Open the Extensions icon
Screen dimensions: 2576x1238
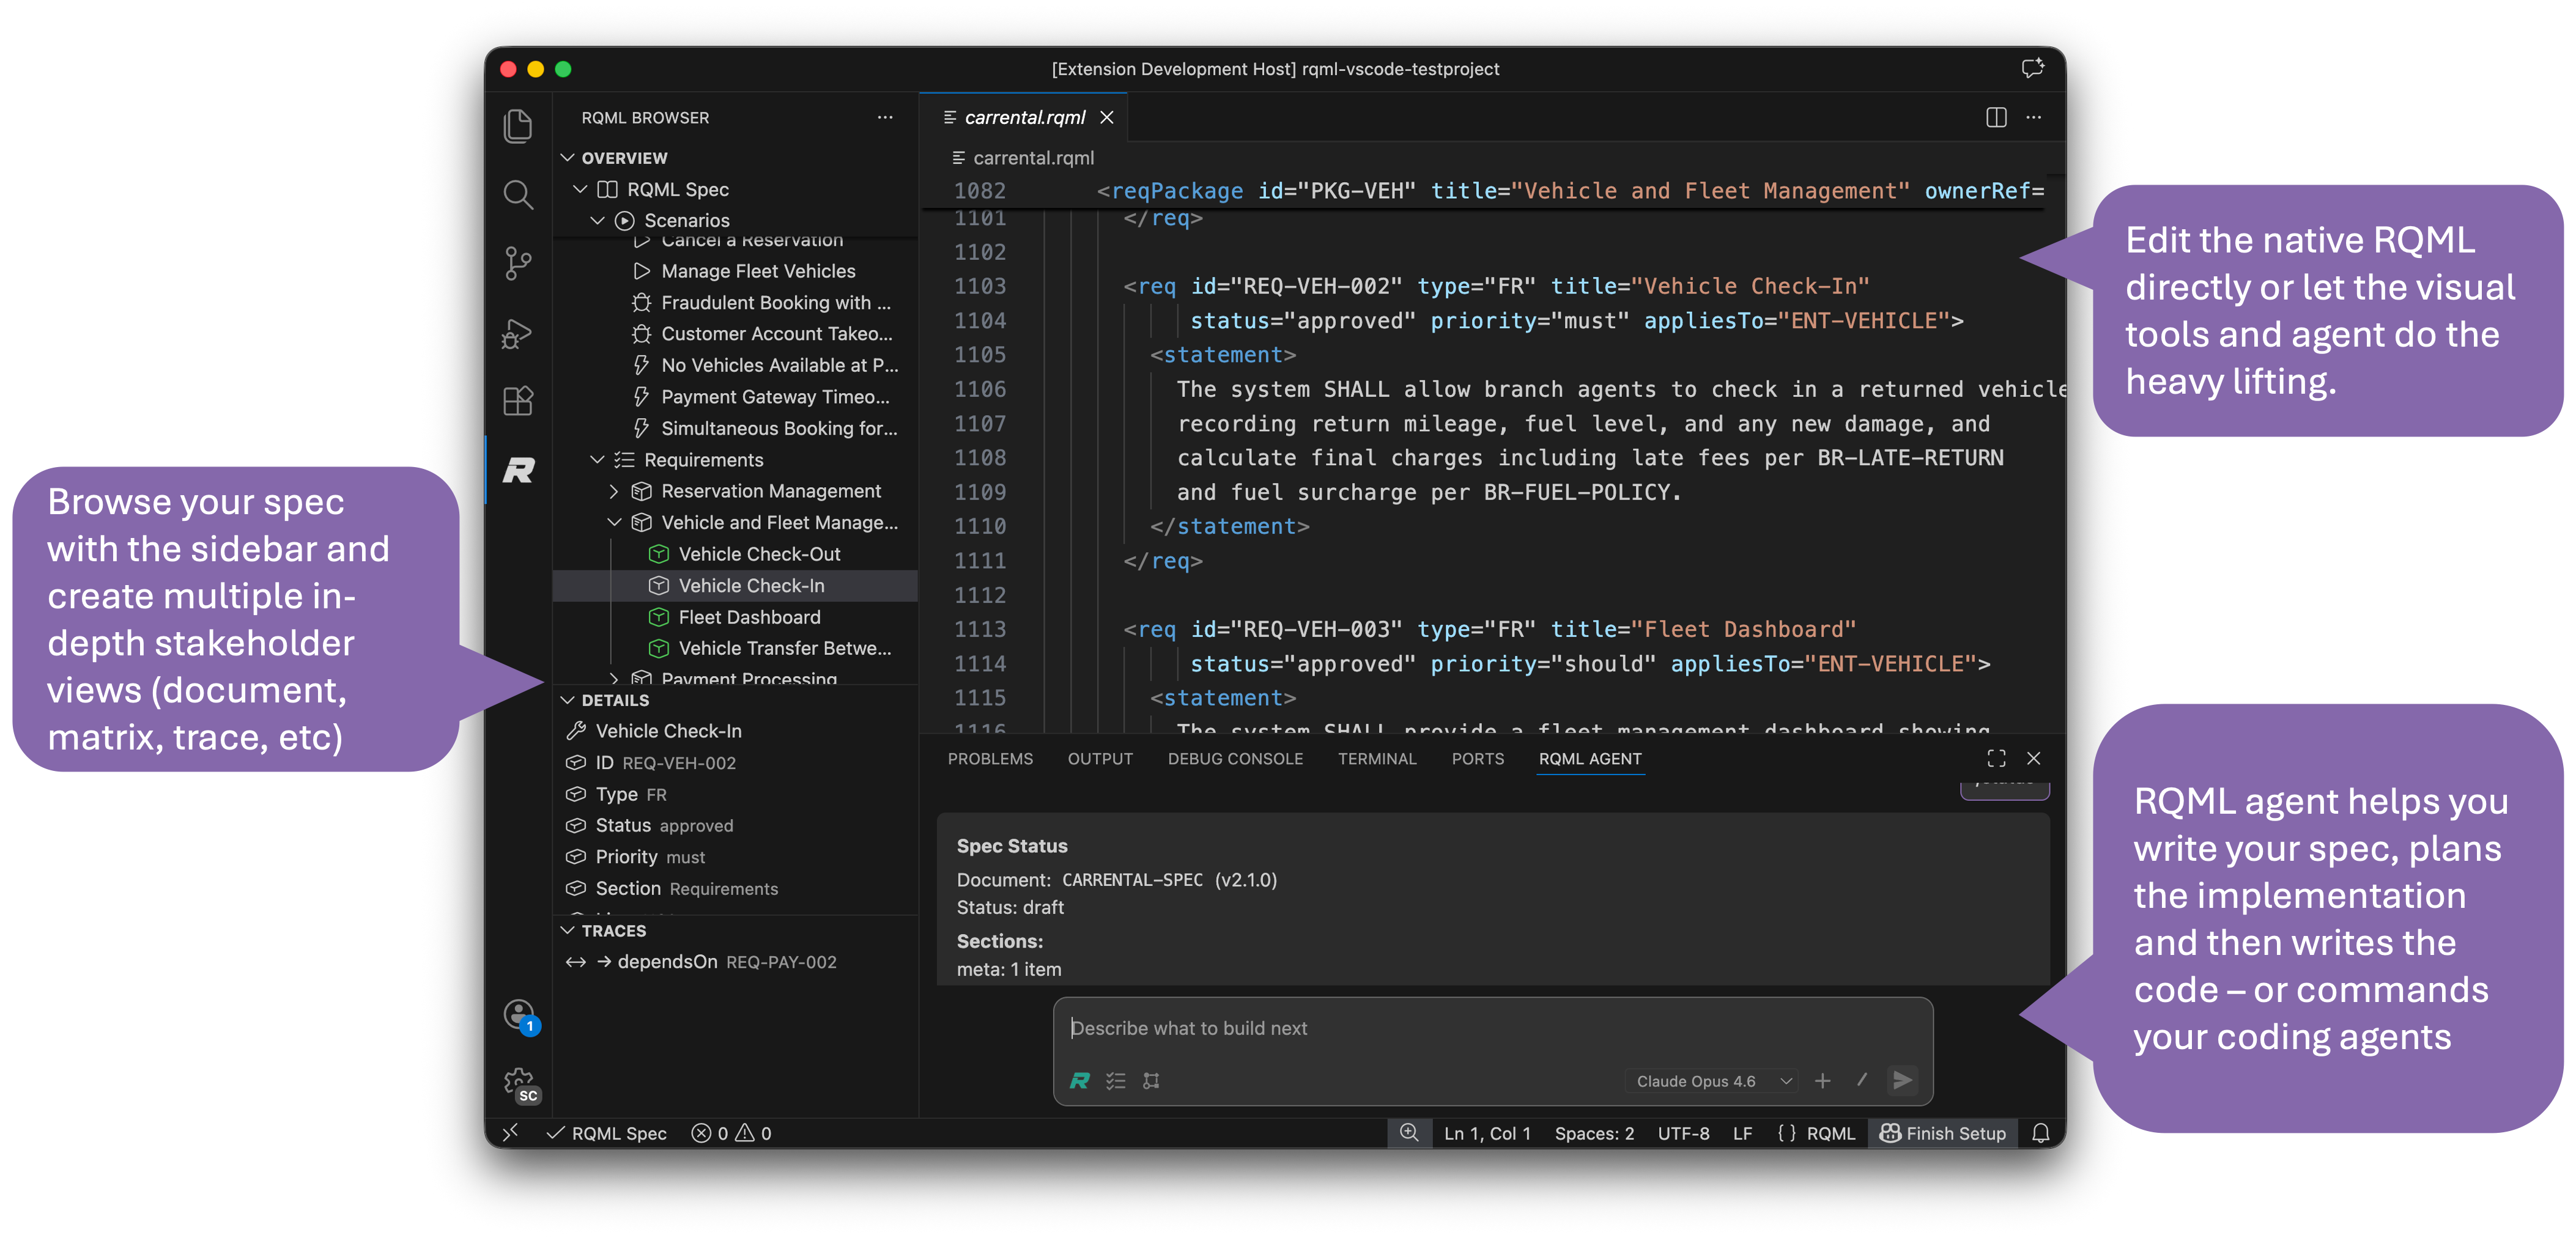[518, 400]
